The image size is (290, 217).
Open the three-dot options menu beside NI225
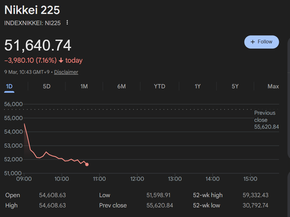click(67, 23)
